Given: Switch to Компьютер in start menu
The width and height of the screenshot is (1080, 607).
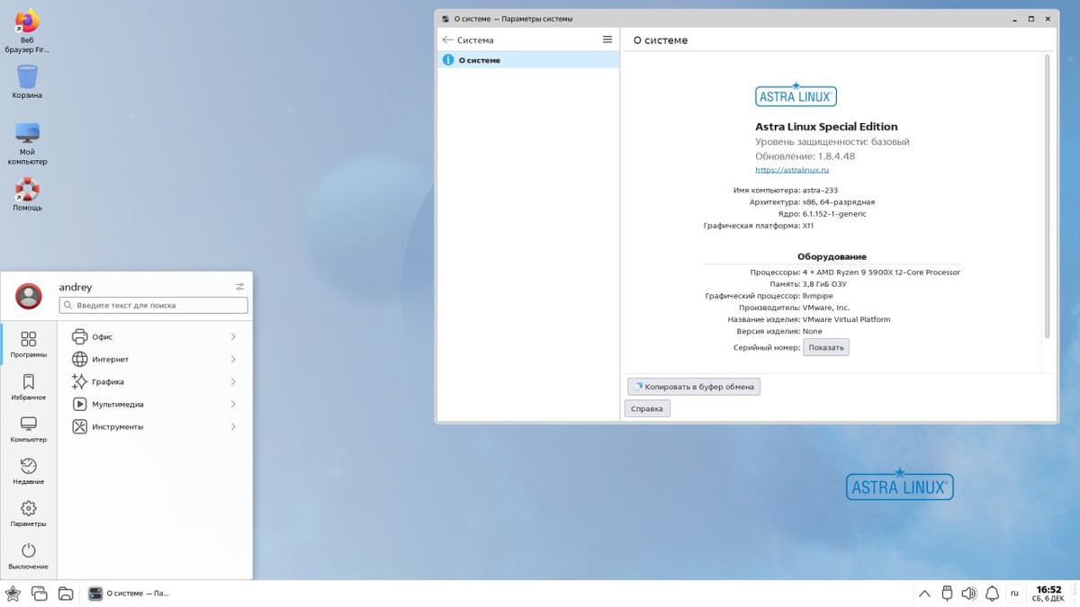Looking at the screenshot, I should coord(29,429).
